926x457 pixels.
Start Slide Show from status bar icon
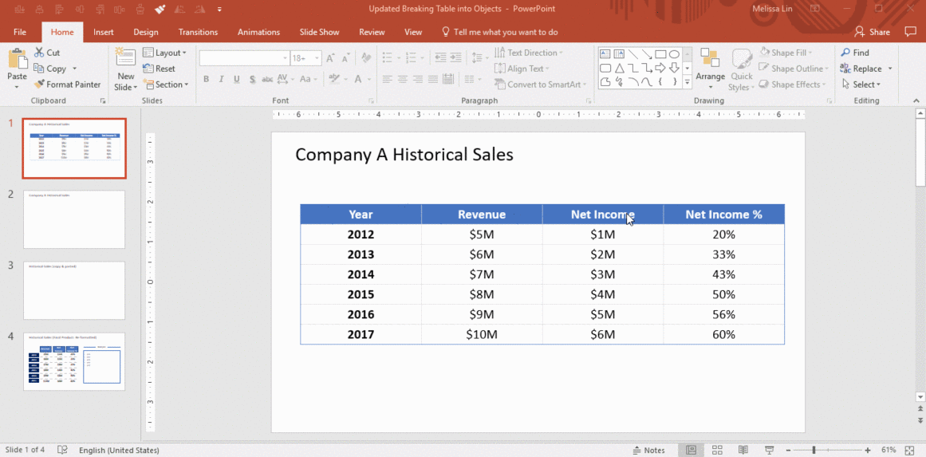768,450
